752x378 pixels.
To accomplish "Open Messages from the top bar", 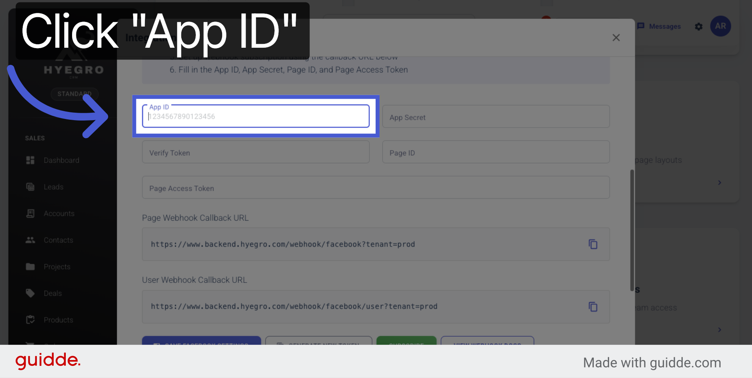I will [659, 26].
